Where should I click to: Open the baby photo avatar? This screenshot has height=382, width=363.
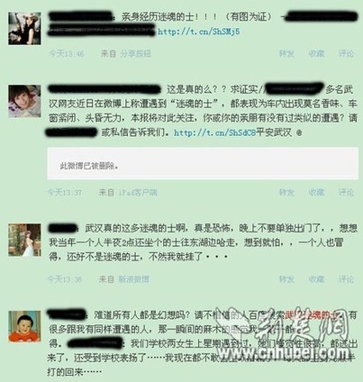point(24,326)
